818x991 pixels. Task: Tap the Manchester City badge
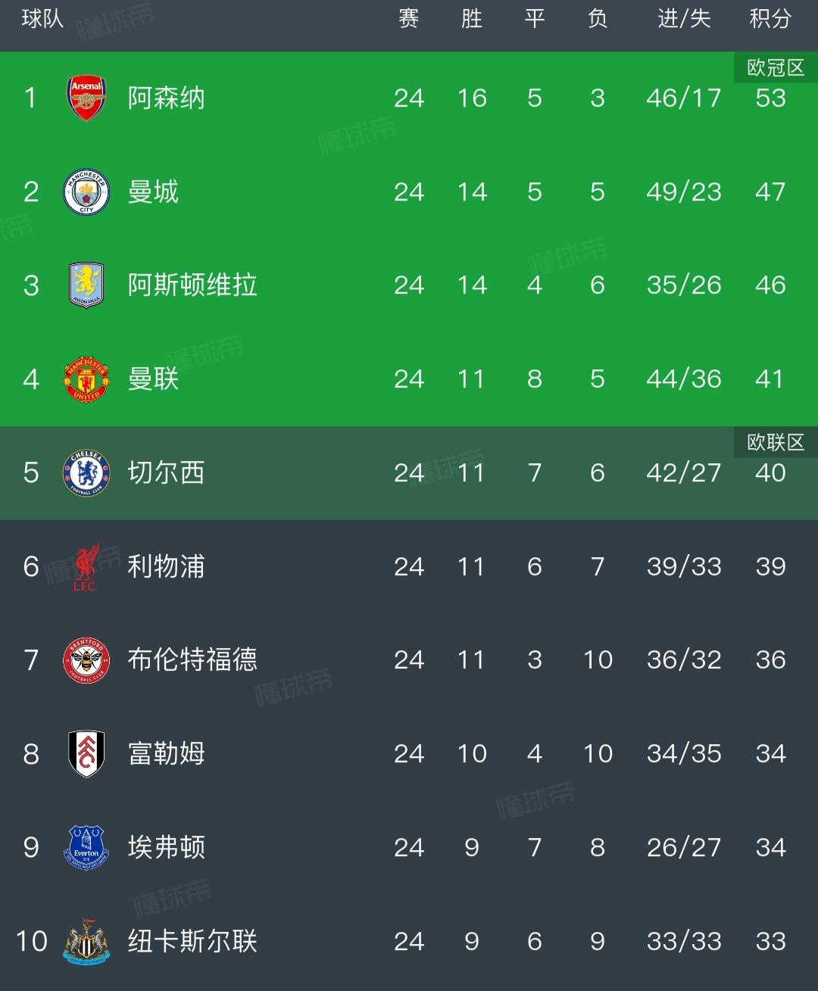click(86, 192)
